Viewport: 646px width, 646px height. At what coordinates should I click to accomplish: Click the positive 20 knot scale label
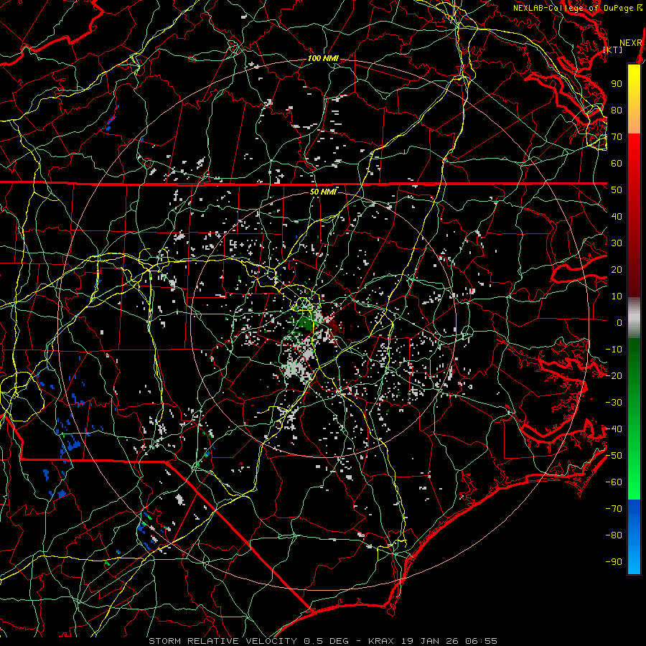coord(617,270)
